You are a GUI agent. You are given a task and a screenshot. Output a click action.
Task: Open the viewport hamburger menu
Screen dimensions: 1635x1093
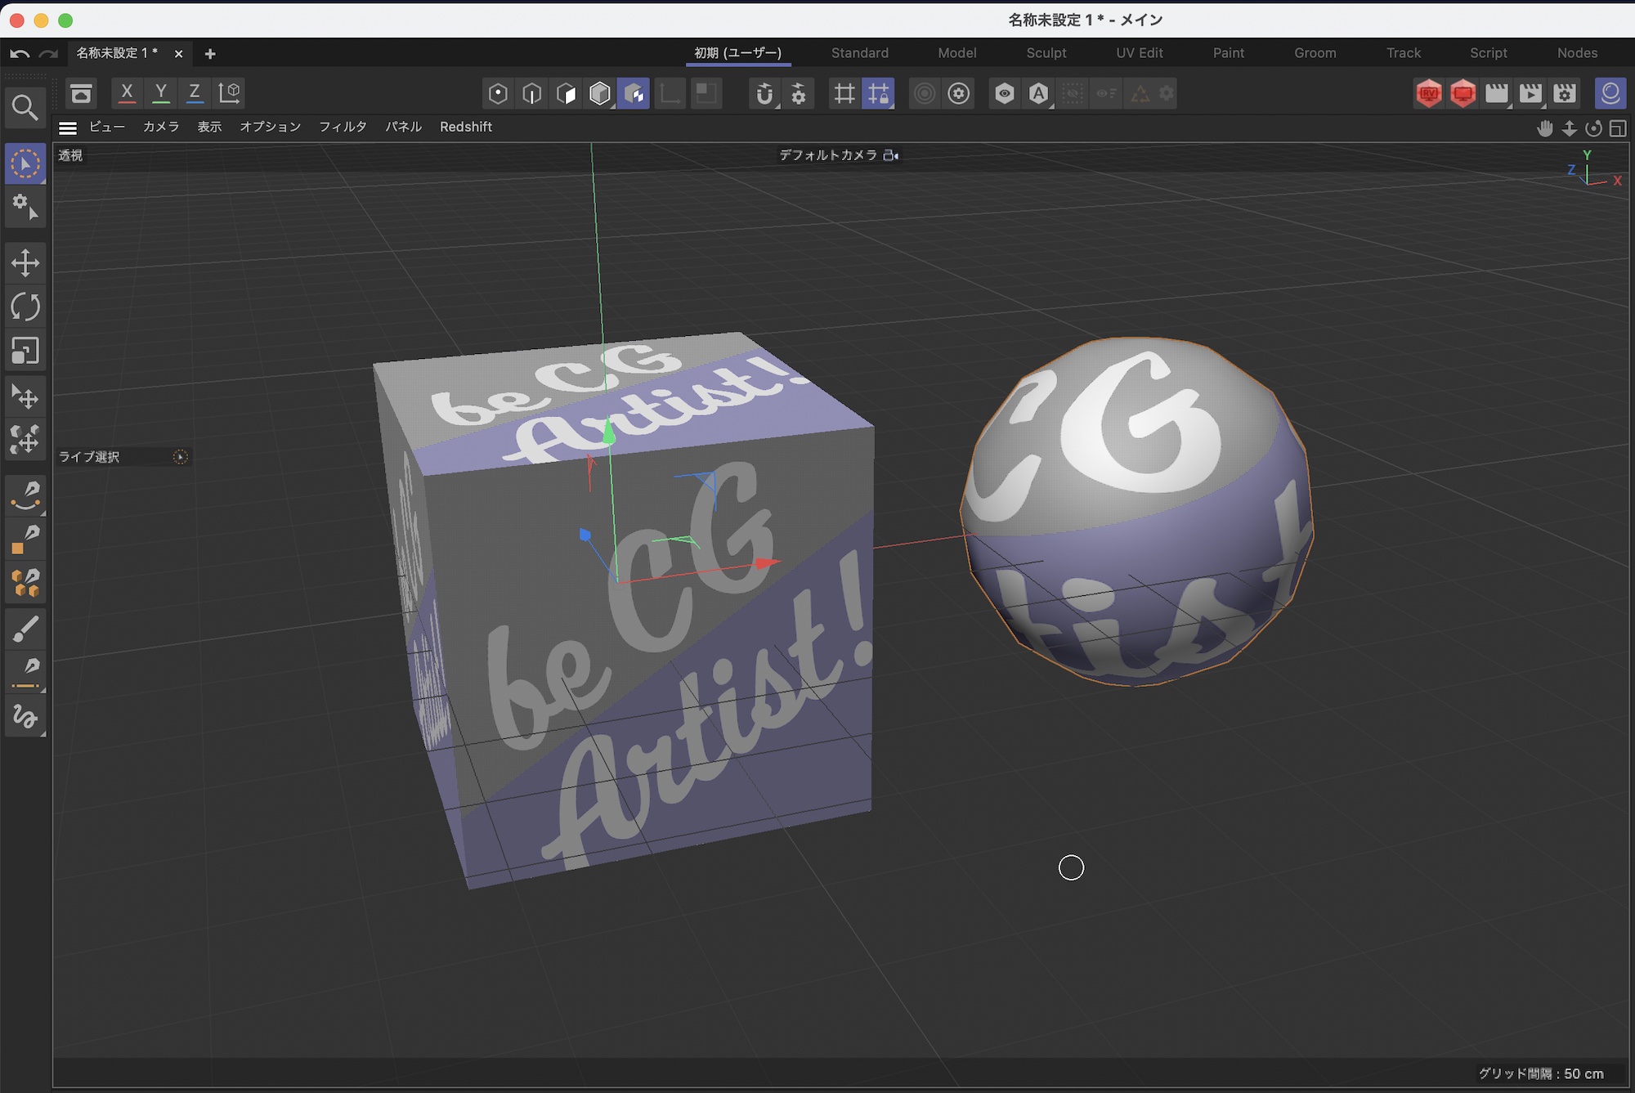click(x=68, y=128)
